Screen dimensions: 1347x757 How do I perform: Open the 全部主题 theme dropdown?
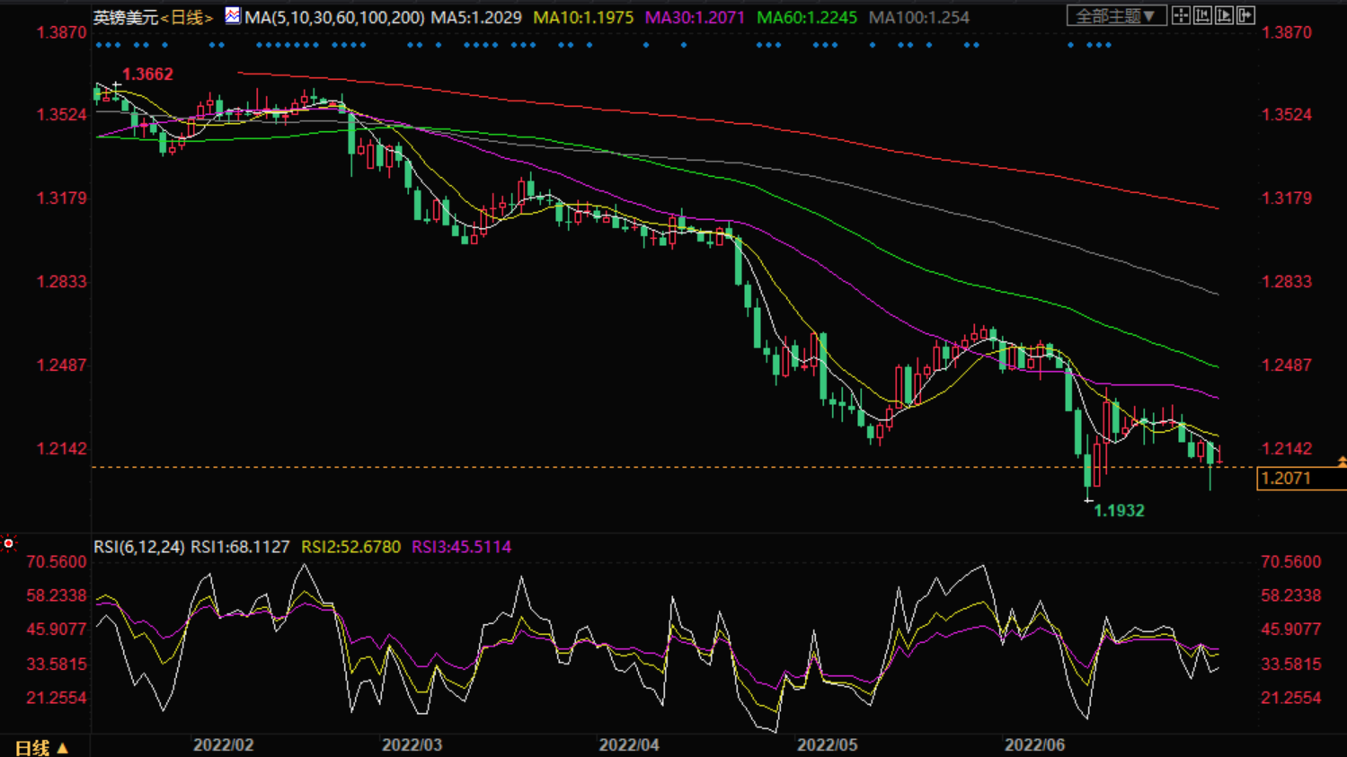point(1116,16)
